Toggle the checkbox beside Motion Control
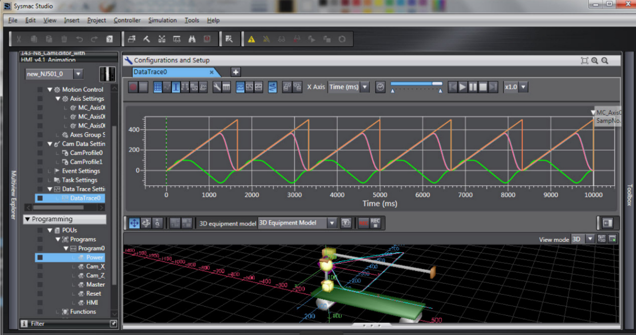The height and width of the screenshot is (335, 636). tap(40, 90)
